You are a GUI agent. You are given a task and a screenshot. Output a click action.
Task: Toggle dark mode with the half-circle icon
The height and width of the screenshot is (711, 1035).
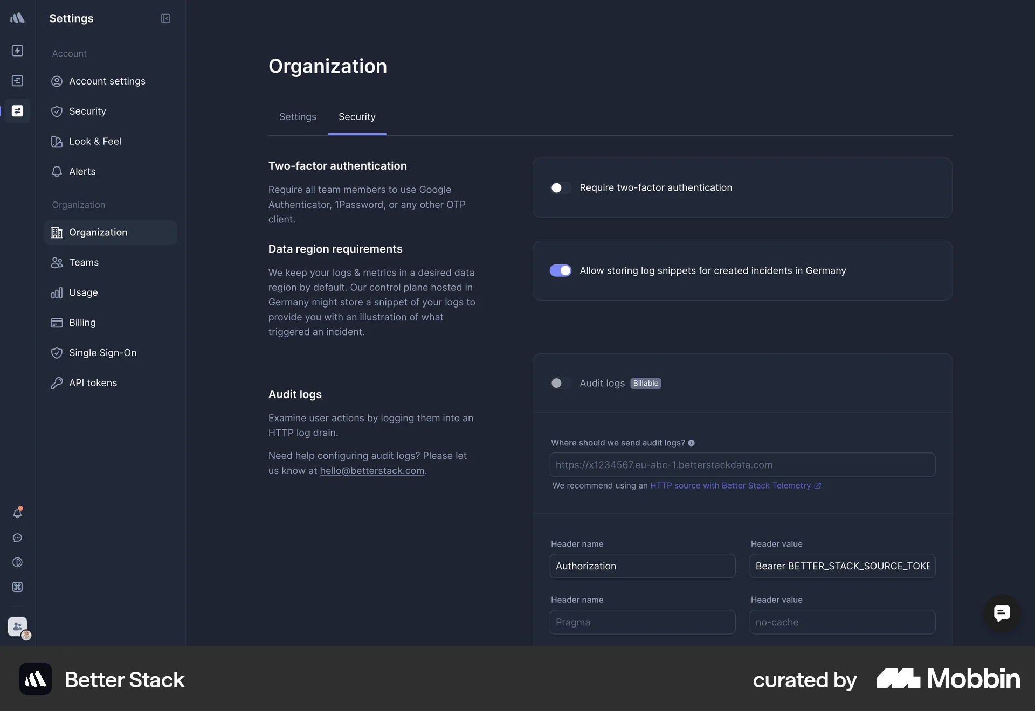pos(18,562)
